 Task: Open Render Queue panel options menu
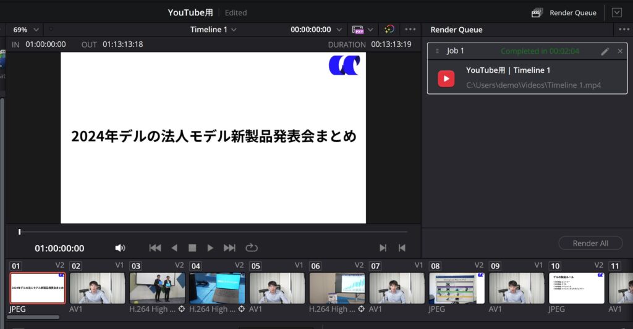(623, 30)
